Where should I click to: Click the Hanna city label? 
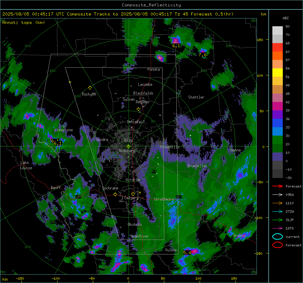[235, 150]
